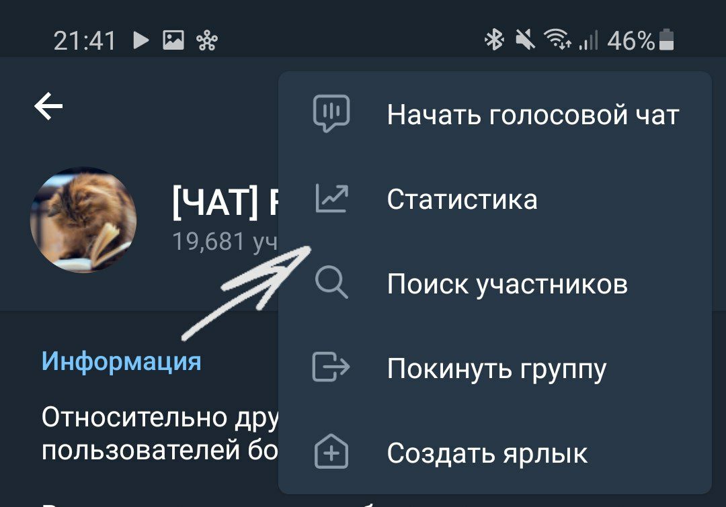Open "Статистика" from the menu
Screen dimensions: 726x507
(495, 199)
